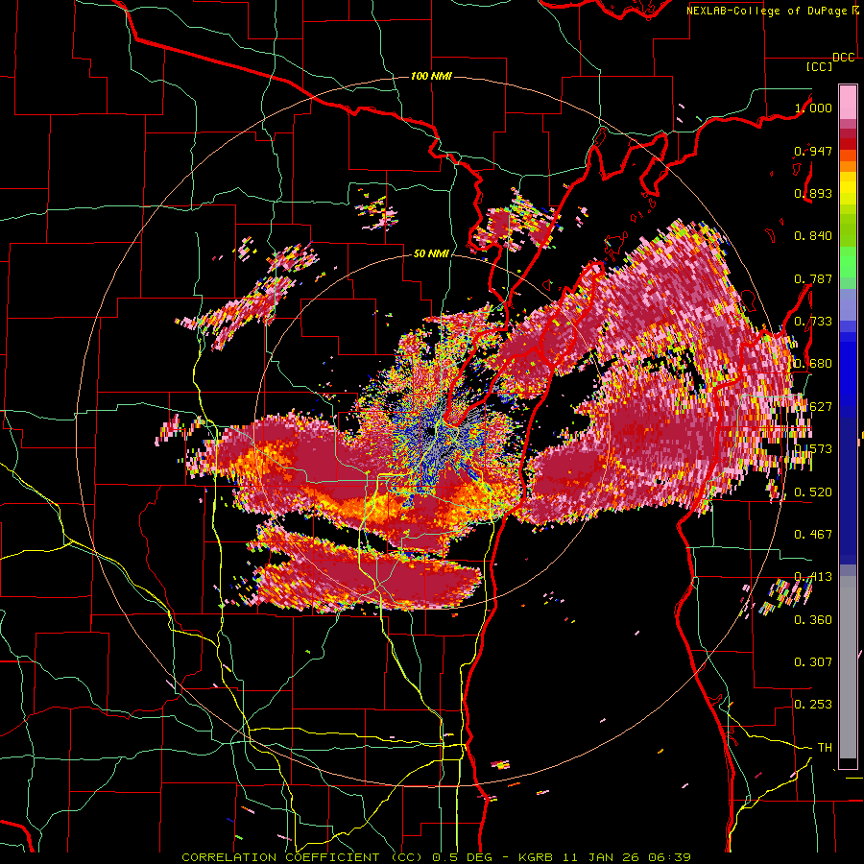Pick the bright green swatch beside 0.840
864x864 pixels.
pyautogui.click(x=848, y=236)
